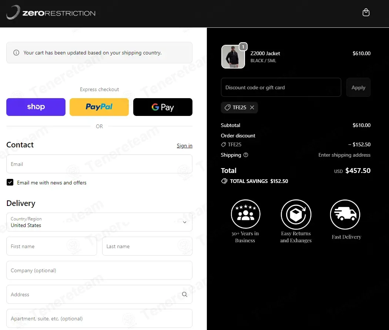This screenshot has width=389, height=330.
Task: Focus the Apartment, suite, etc. field
Action: click(x=99, y=318)
